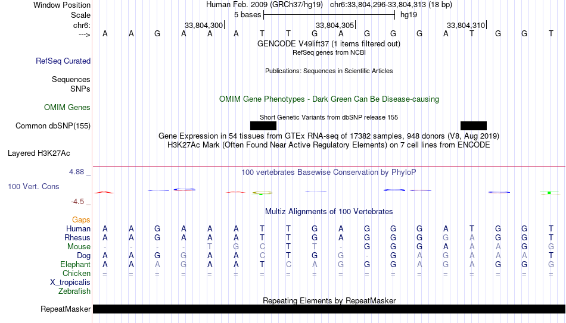Open the GENCODE V49lift37 track title
The height and width of the screenshot is (323, 566).
(329, 43)
